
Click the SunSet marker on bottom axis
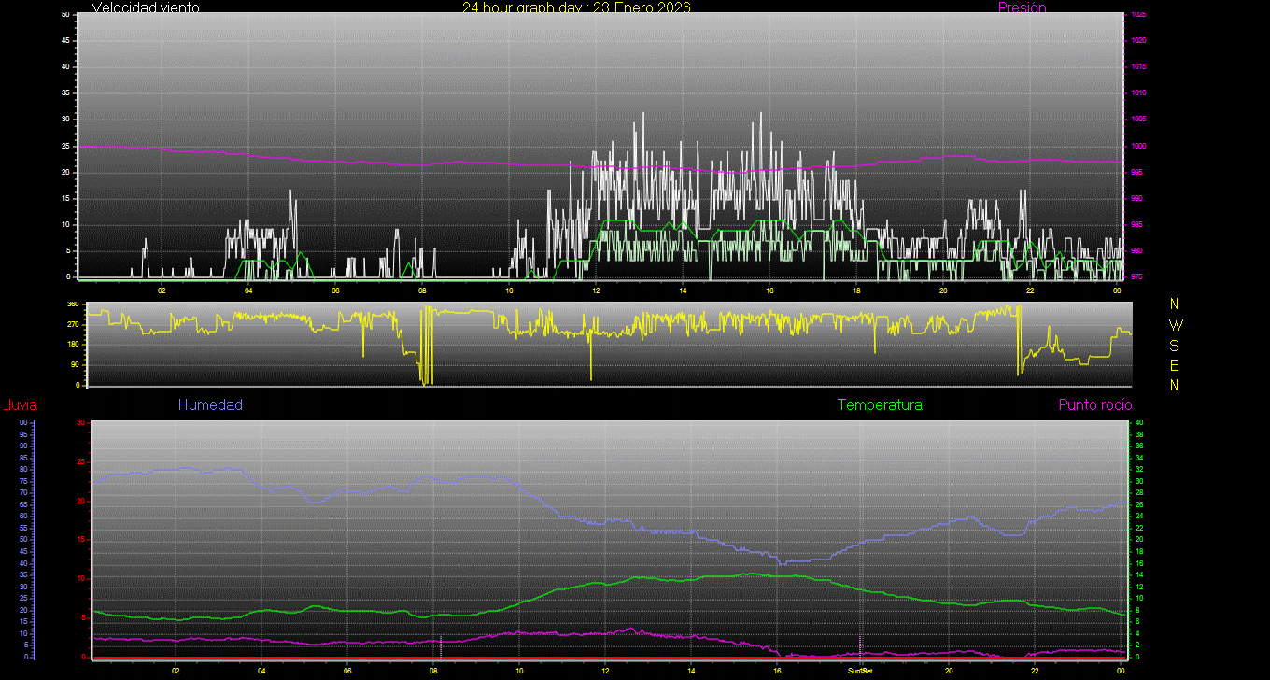860,671
